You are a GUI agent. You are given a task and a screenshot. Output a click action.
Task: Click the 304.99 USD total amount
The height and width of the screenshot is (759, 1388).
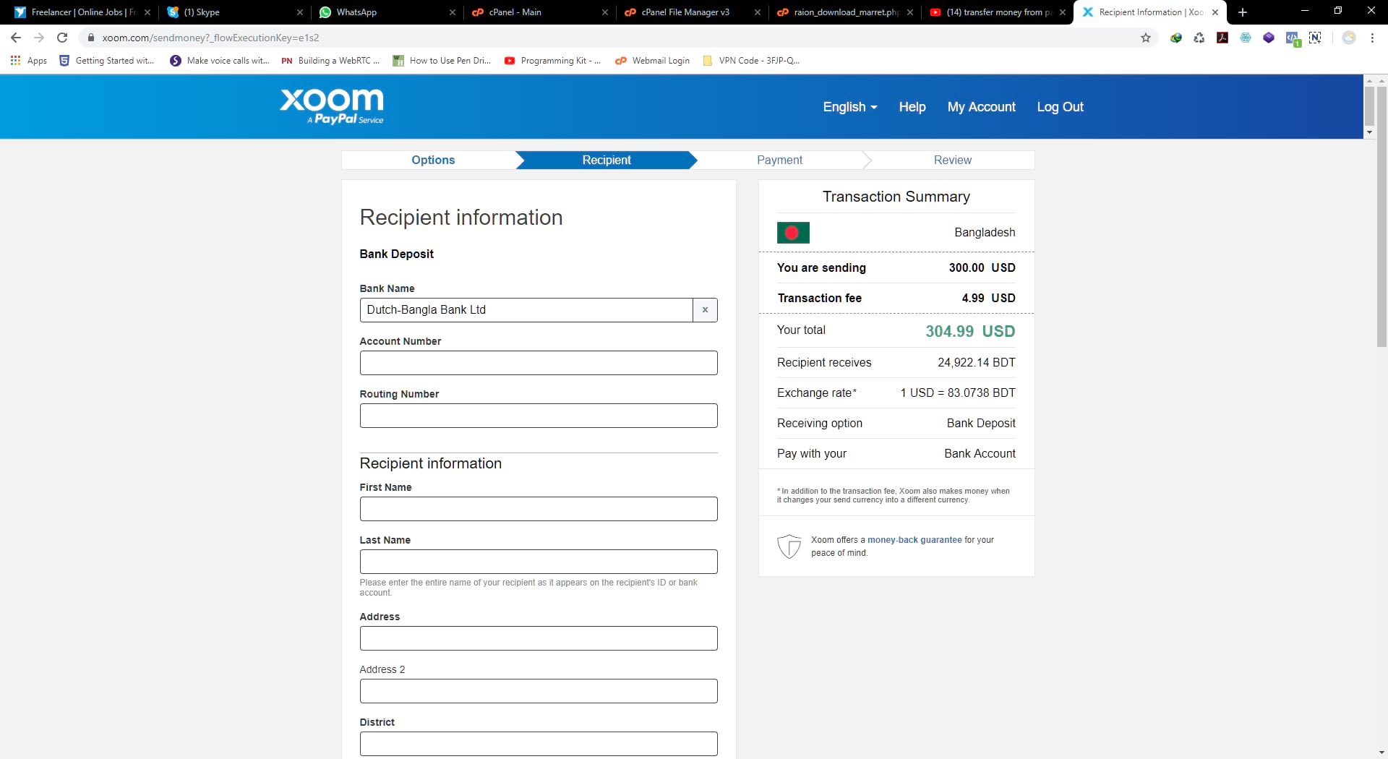tap(970, 331)
